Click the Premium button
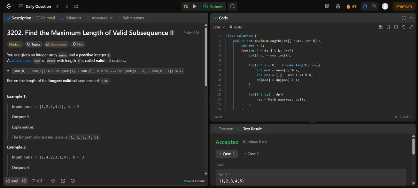418x188 pixels. (404, 6)
